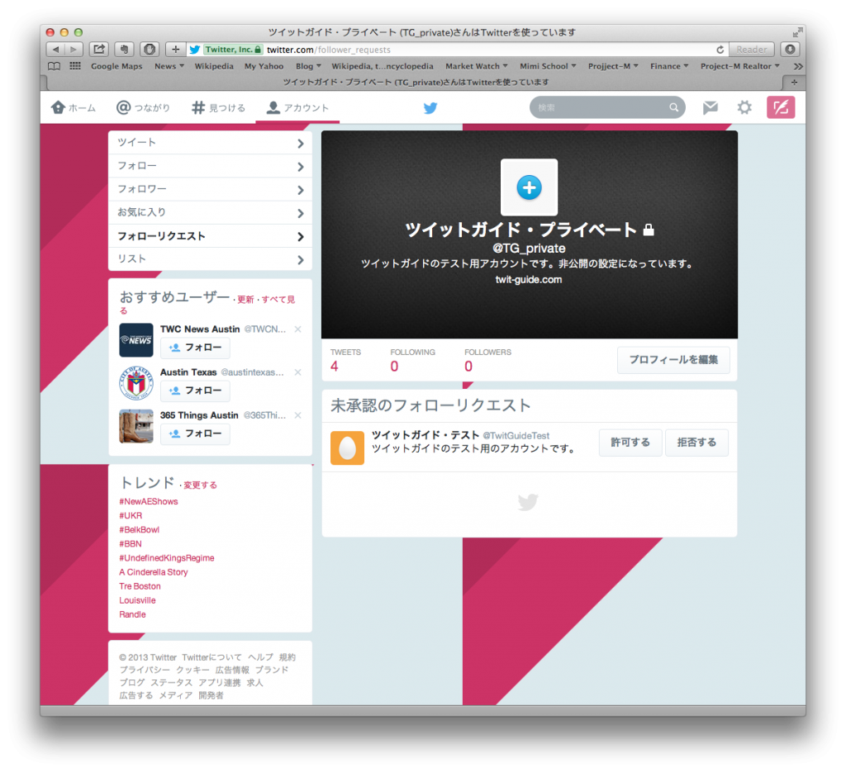This screenshot has width=846, height=772.
Task: Open ツイート row in sidebar
Action: point(211,143)
